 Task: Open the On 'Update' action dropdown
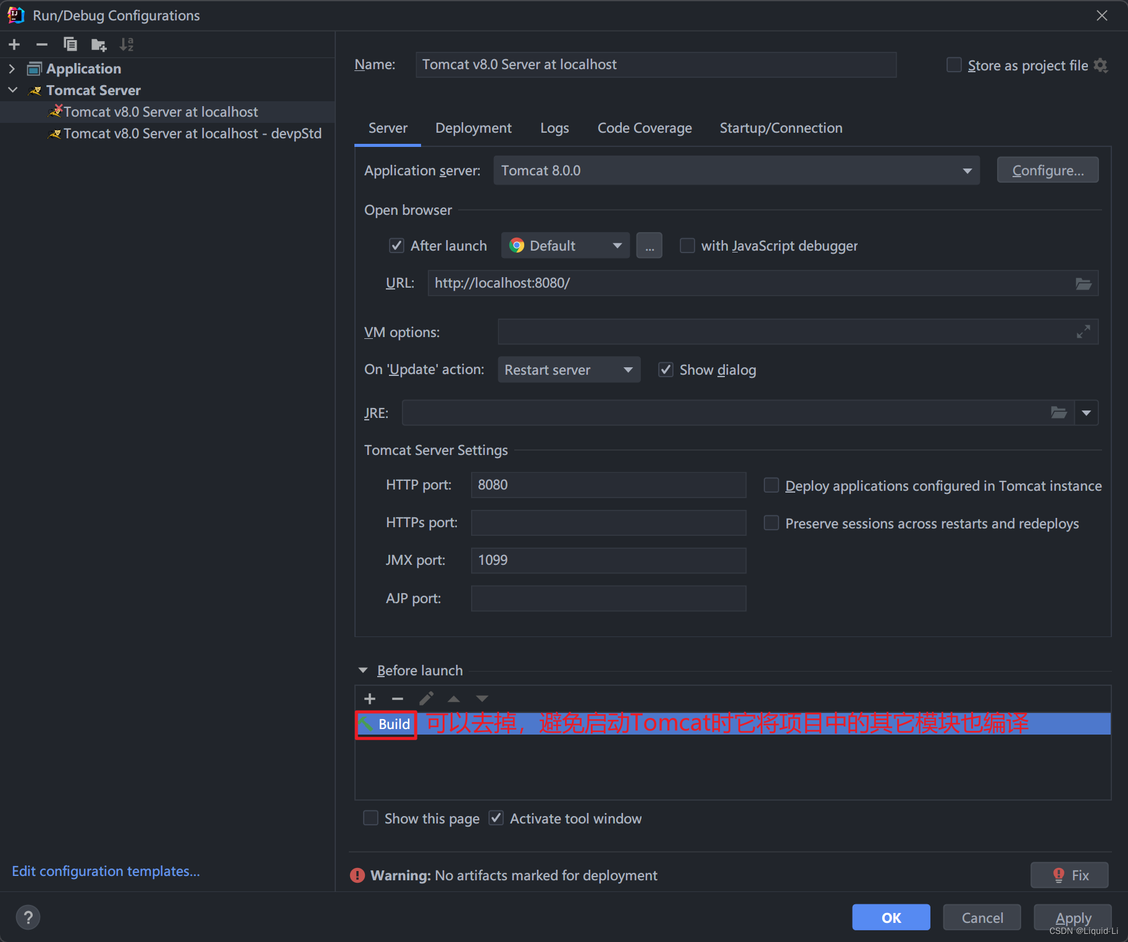[569, 370]
